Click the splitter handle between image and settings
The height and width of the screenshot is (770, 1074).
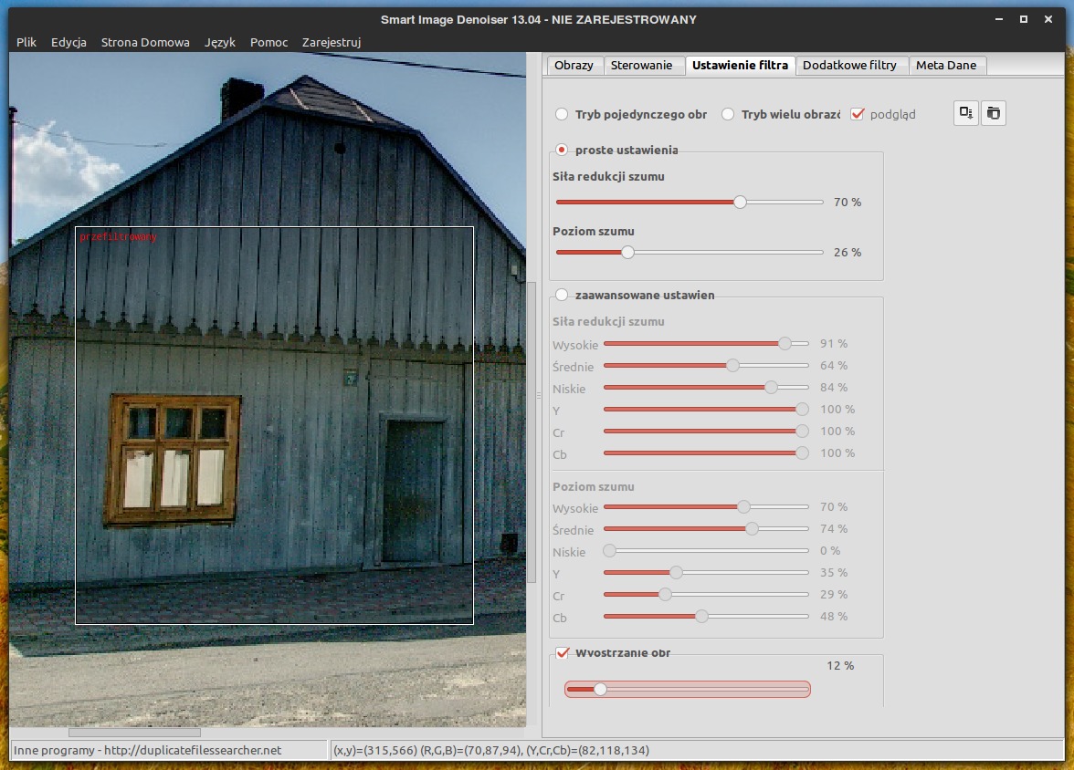(x=539, y=396)
